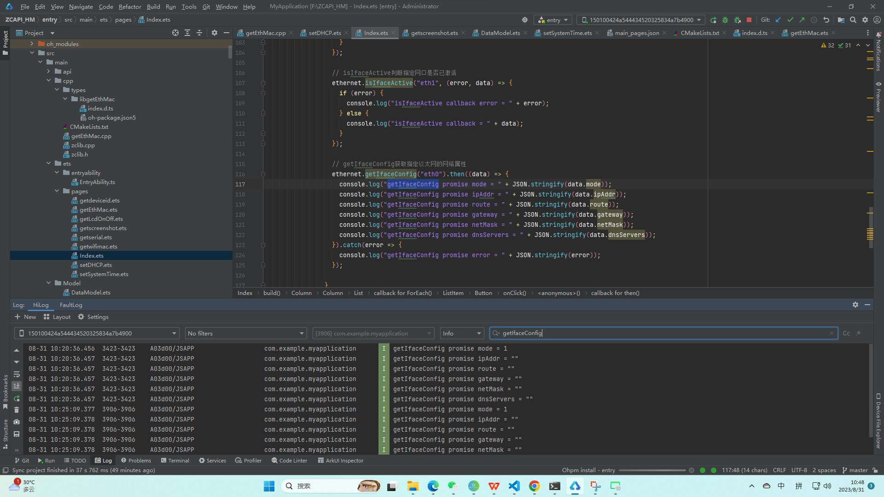Open log device dropdown in HiLog
Image resolution: width=884 pixels, height=497 pixels.
point(97,333)
